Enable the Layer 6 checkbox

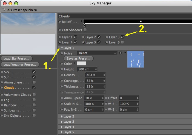[122, 42]
